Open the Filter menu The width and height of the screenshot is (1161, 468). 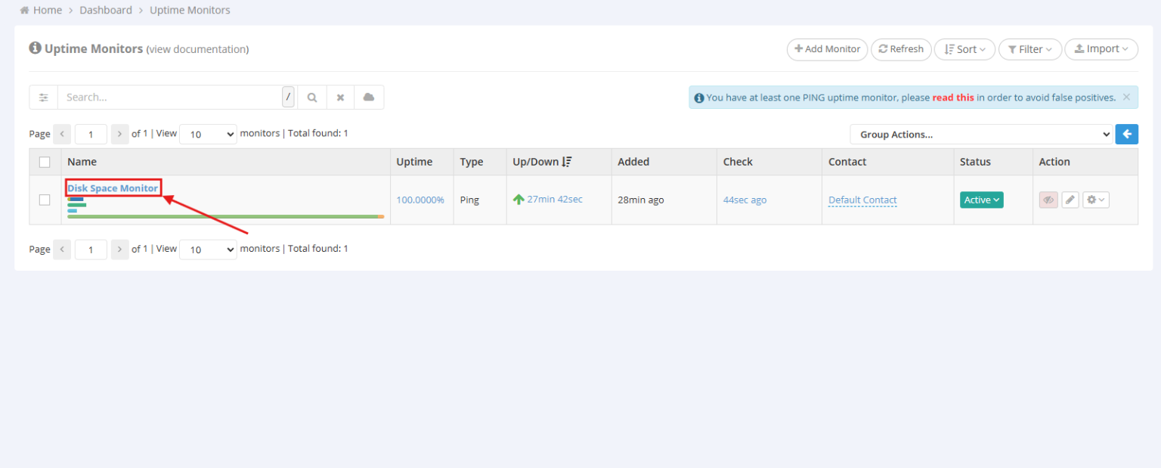point(1029,49)
